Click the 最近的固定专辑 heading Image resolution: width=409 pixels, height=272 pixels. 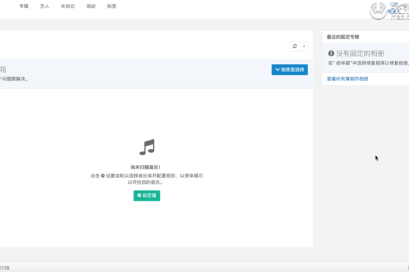pyautogui.click(x=343, y=37)
